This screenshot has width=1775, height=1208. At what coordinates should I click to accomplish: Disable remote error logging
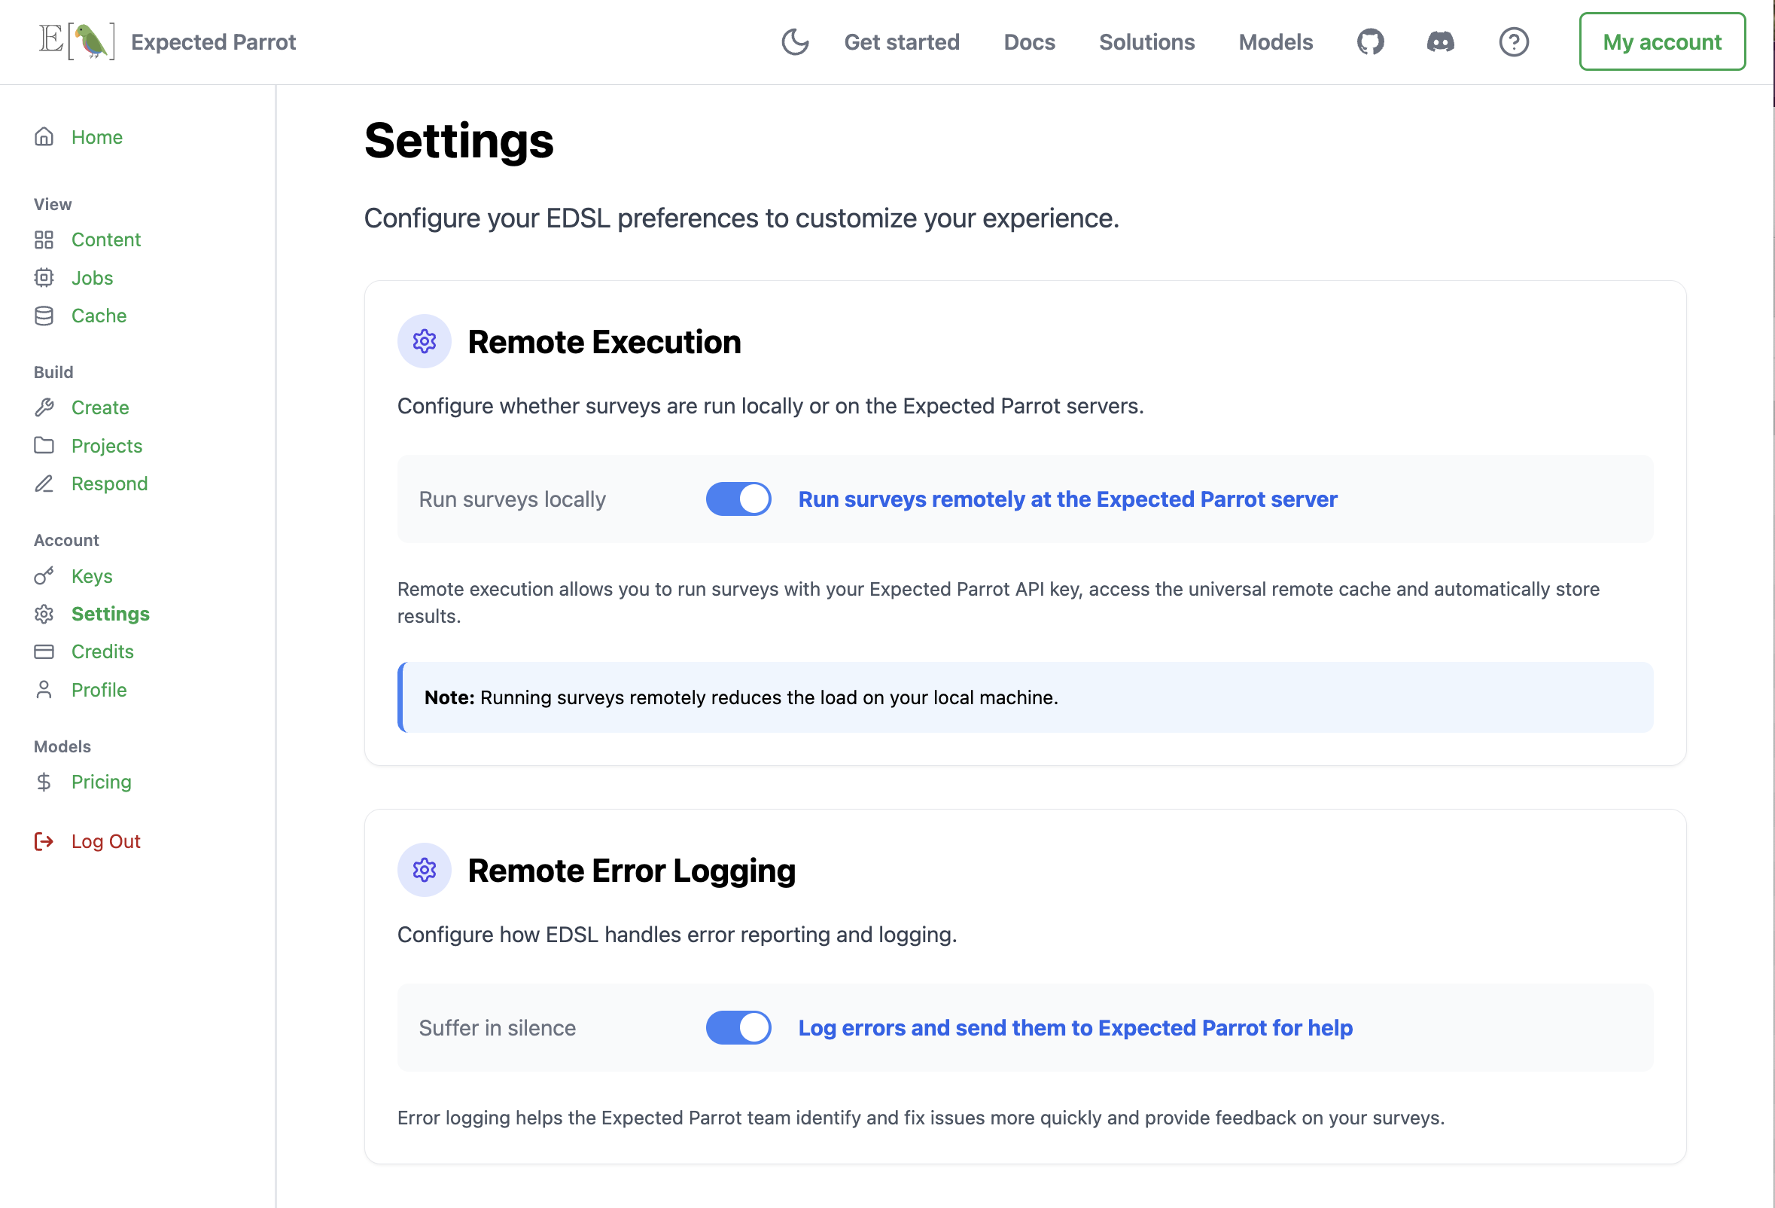point(738,1028)
